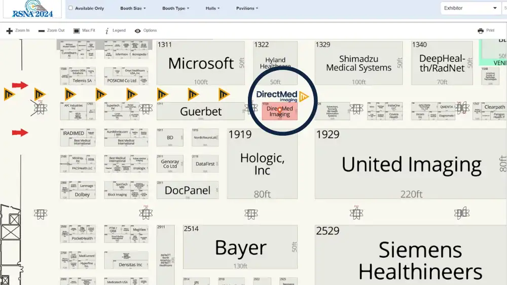The height and width of the screenshot is (285, 507).
Task: Open the Legend info icon
Action: (107, 31)
